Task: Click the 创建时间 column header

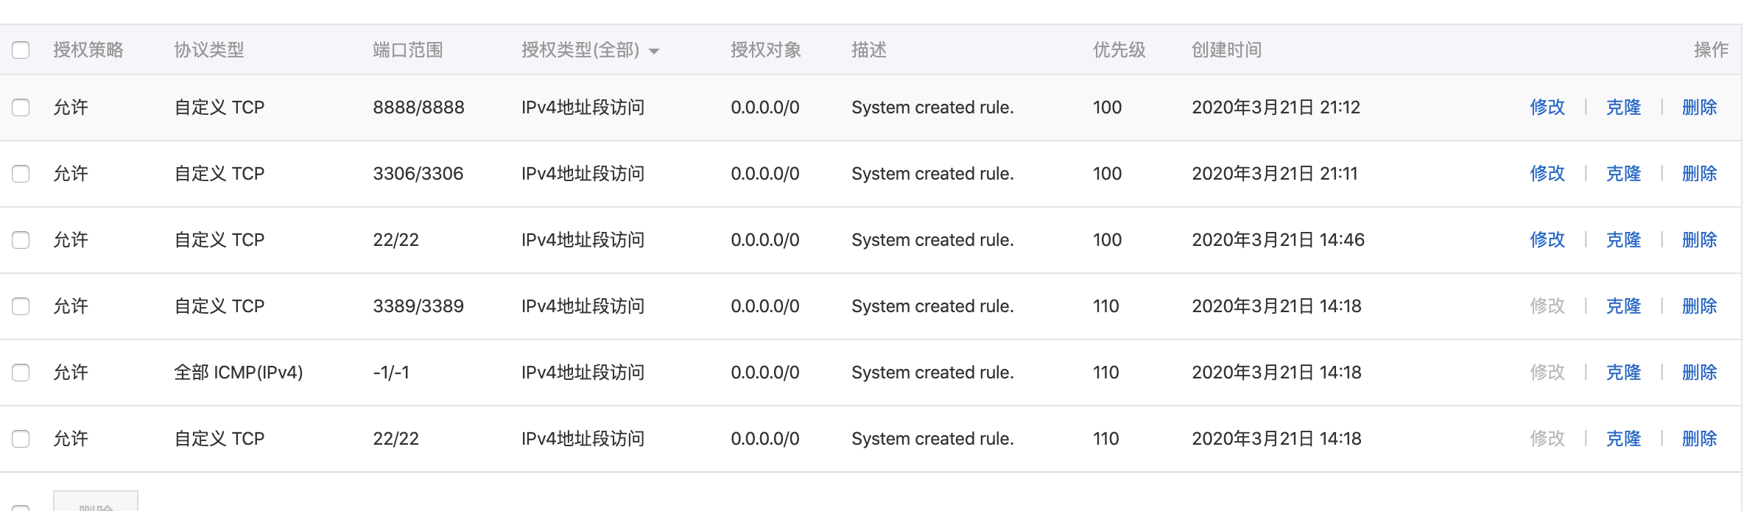Action: pyautogui.click(x=1226, y=50)
